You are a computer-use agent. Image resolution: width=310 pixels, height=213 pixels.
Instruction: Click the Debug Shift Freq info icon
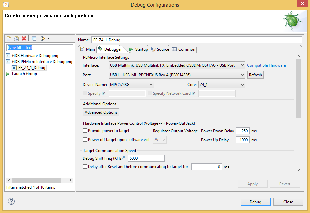click(124, 157)
